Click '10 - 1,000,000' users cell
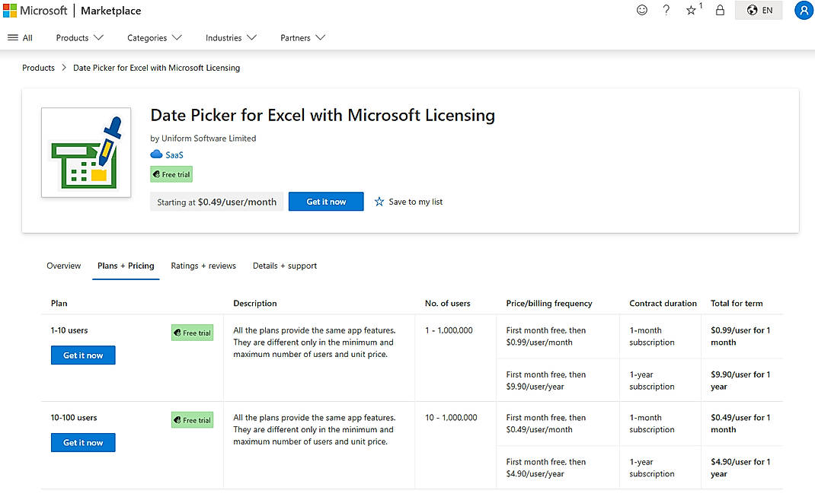The height and width of the screenshot is (497, 815). tap(451, 418)
